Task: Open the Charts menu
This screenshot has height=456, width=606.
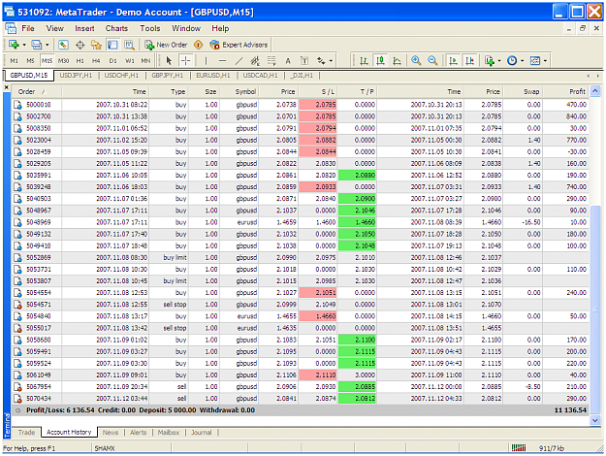Action: click(x=116, y=28)
